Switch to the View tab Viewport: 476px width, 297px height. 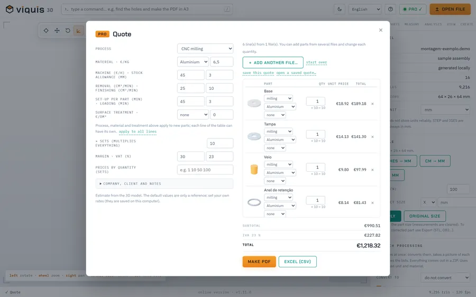(451, 24)
